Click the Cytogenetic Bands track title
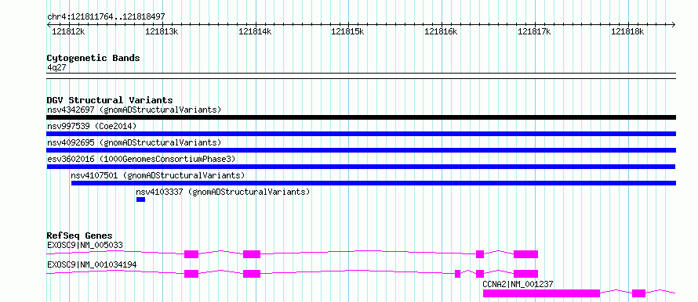Viewport: 698px width, 302px height. tap(93, 58)
